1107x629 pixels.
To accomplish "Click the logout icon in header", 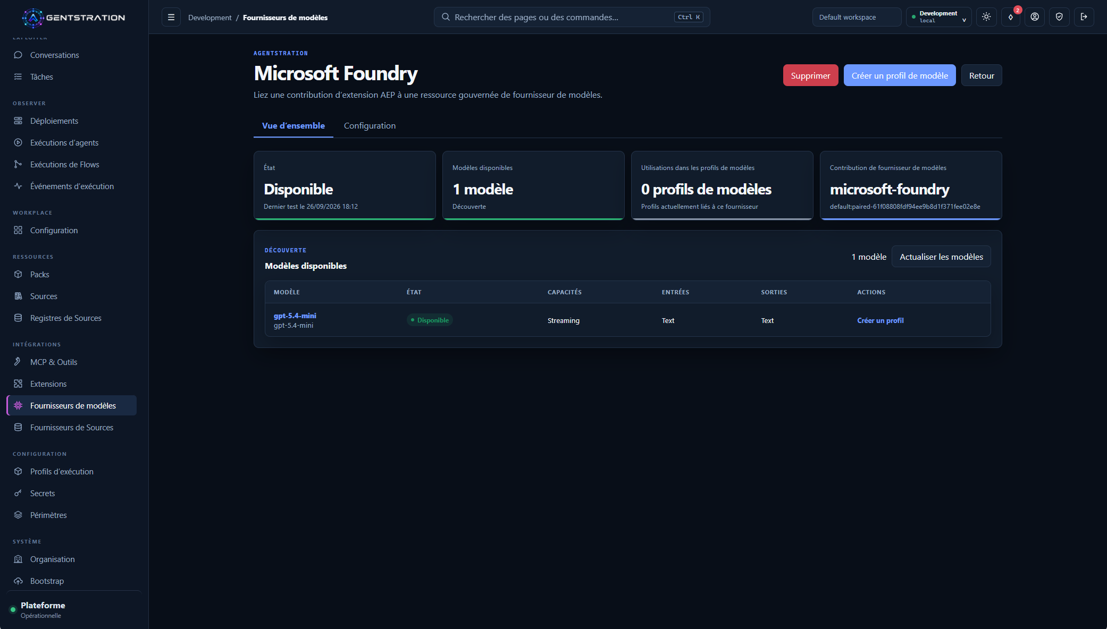I will 1084,17.
